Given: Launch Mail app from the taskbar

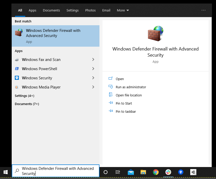Looking at the screenshot, I should click(x=131, y=172).
